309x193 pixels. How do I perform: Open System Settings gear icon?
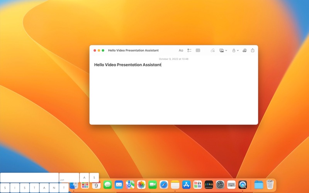[x=220, y=185]
